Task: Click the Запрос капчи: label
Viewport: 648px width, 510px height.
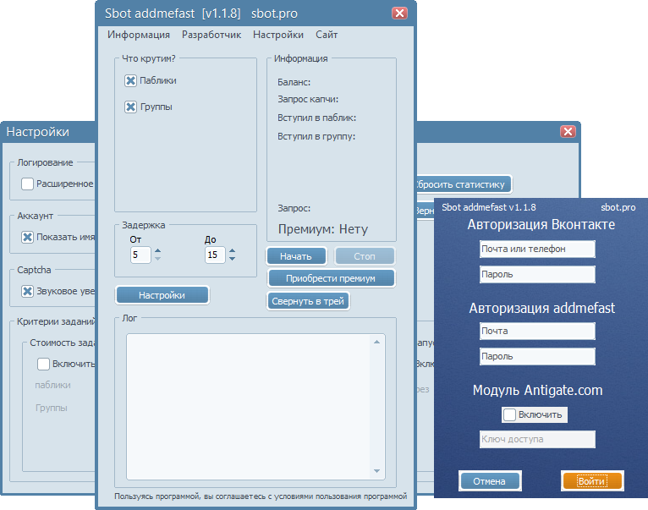Action: click(x=308, y=99)
